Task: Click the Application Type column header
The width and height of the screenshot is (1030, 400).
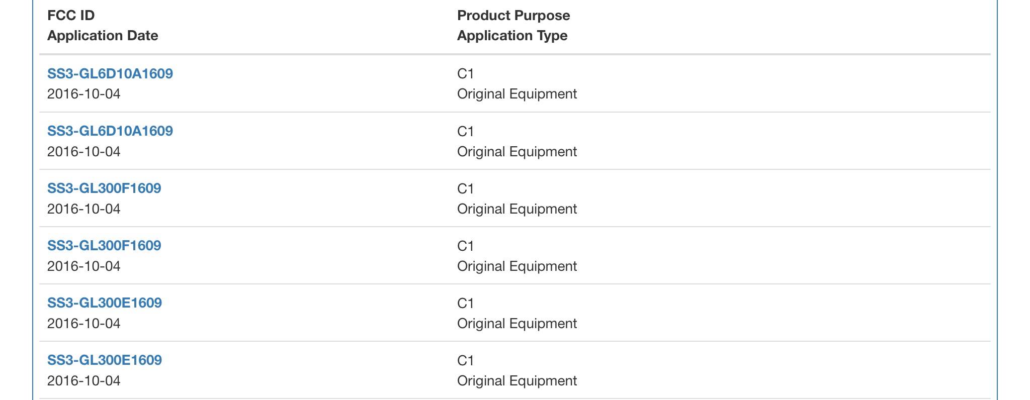Action: pos(512,36)
